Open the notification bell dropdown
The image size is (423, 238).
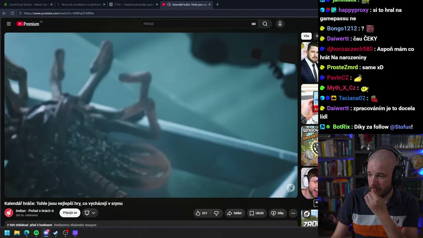[x=90, y=213]
